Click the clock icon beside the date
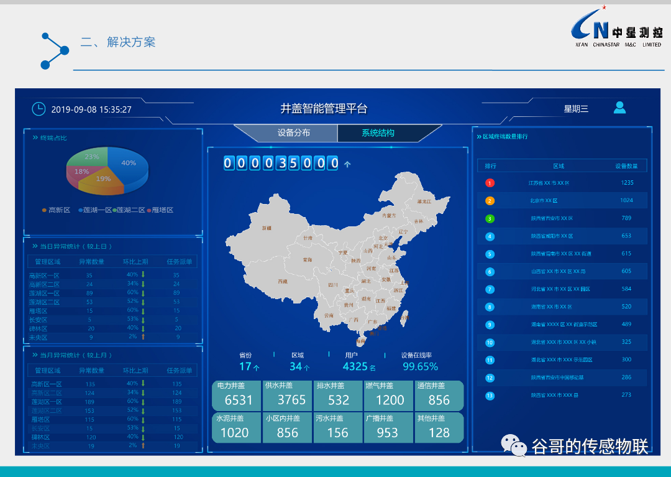The height and width of the screenshot is (477, 671). tap(39, 108)
